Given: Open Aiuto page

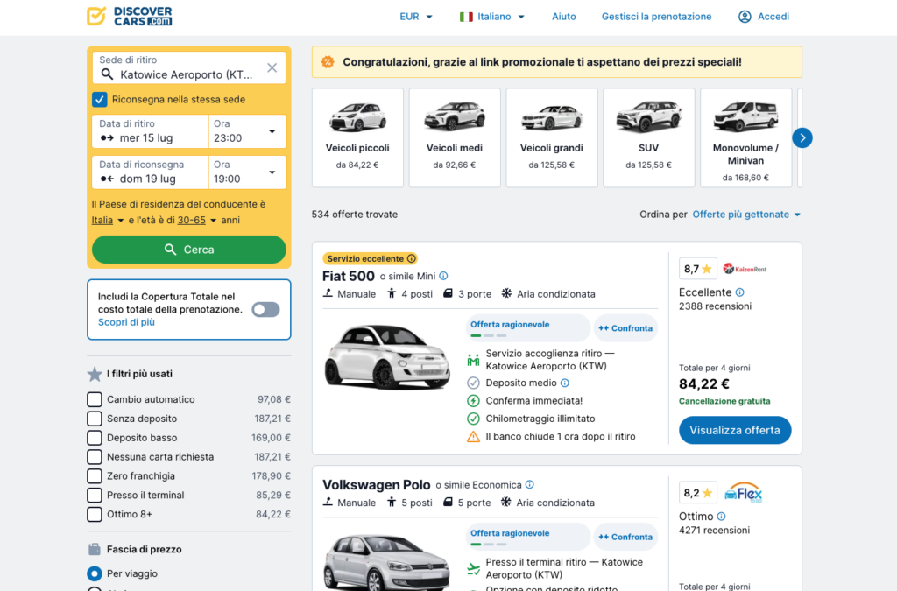Looking at the screenshot, I should (x=563, y=17).
